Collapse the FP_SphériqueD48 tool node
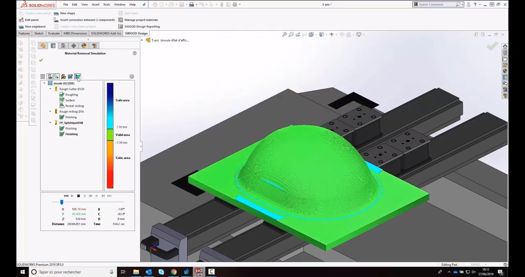 pos(50,123)
